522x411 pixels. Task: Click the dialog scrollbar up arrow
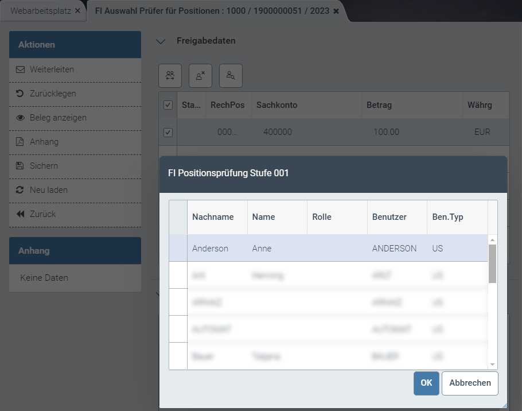492,239
